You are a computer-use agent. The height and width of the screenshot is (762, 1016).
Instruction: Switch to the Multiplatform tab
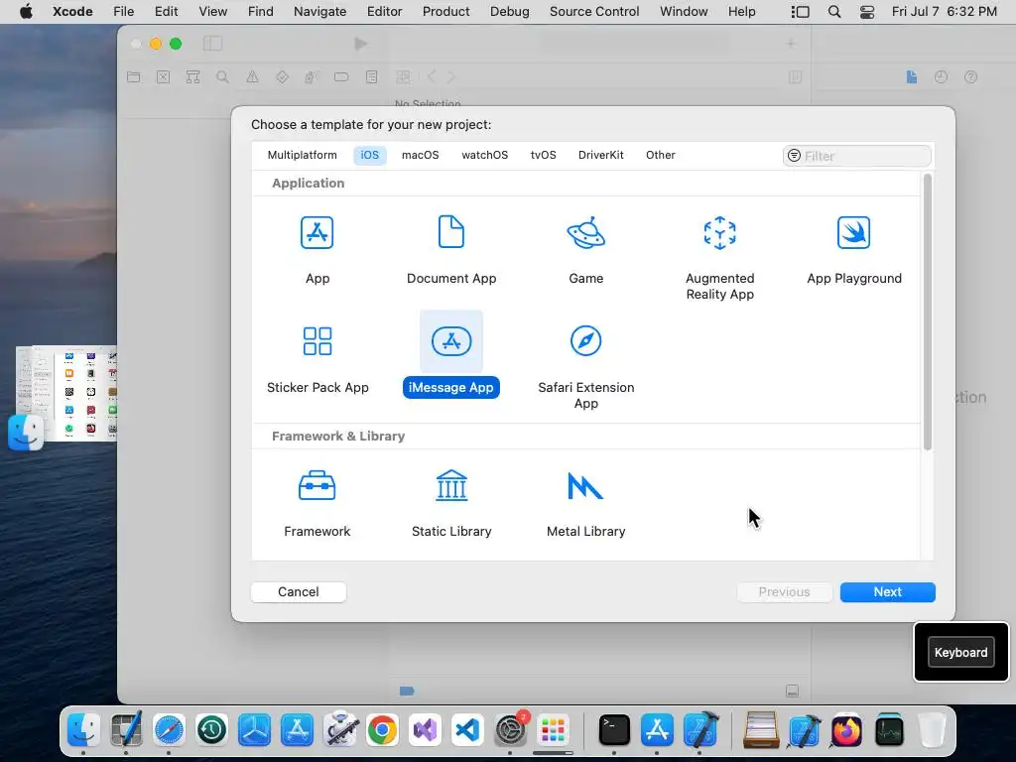(302, 155)
